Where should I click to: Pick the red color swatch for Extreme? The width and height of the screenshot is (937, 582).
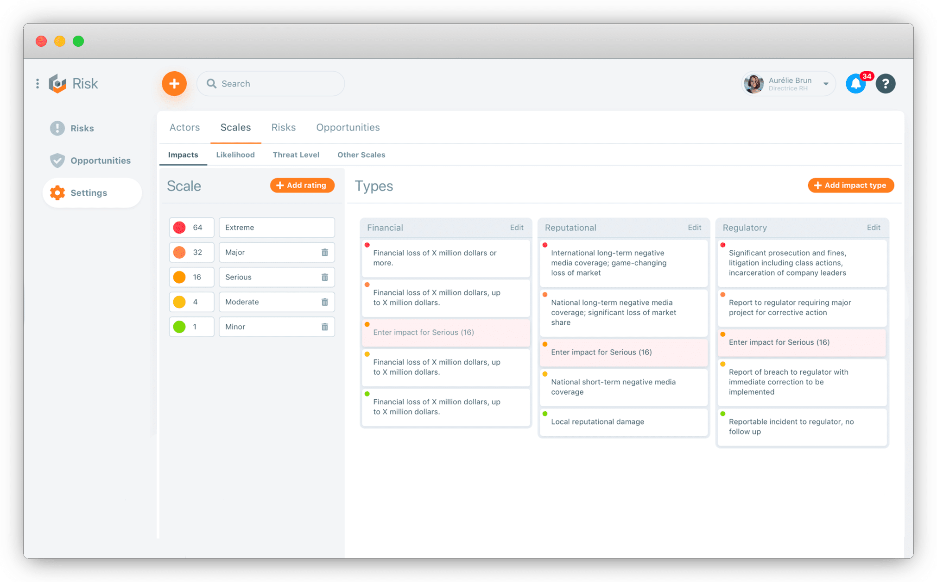(x=179, y=228)
